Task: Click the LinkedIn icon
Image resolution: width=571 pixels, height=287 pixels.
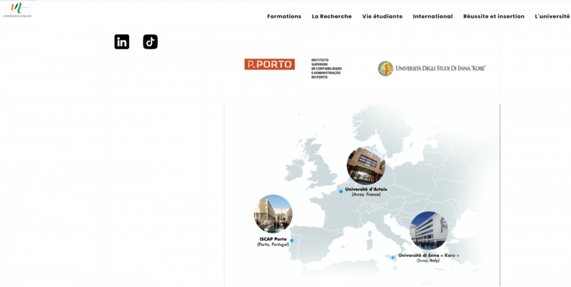Action: pyautogui.click(x=122, y=42)
